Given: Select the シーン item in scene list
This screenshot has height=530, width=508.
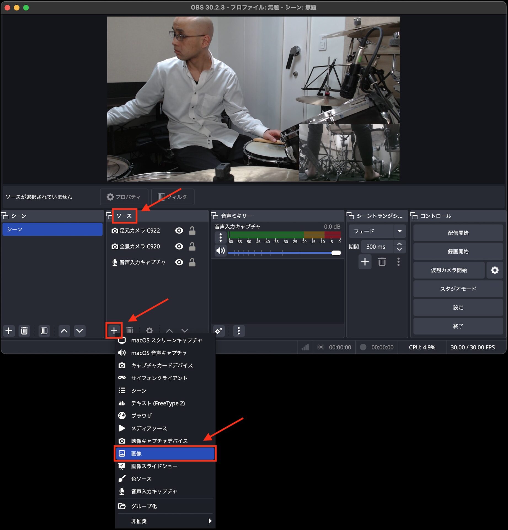Looking at the screenshot, I should point(52,229).
